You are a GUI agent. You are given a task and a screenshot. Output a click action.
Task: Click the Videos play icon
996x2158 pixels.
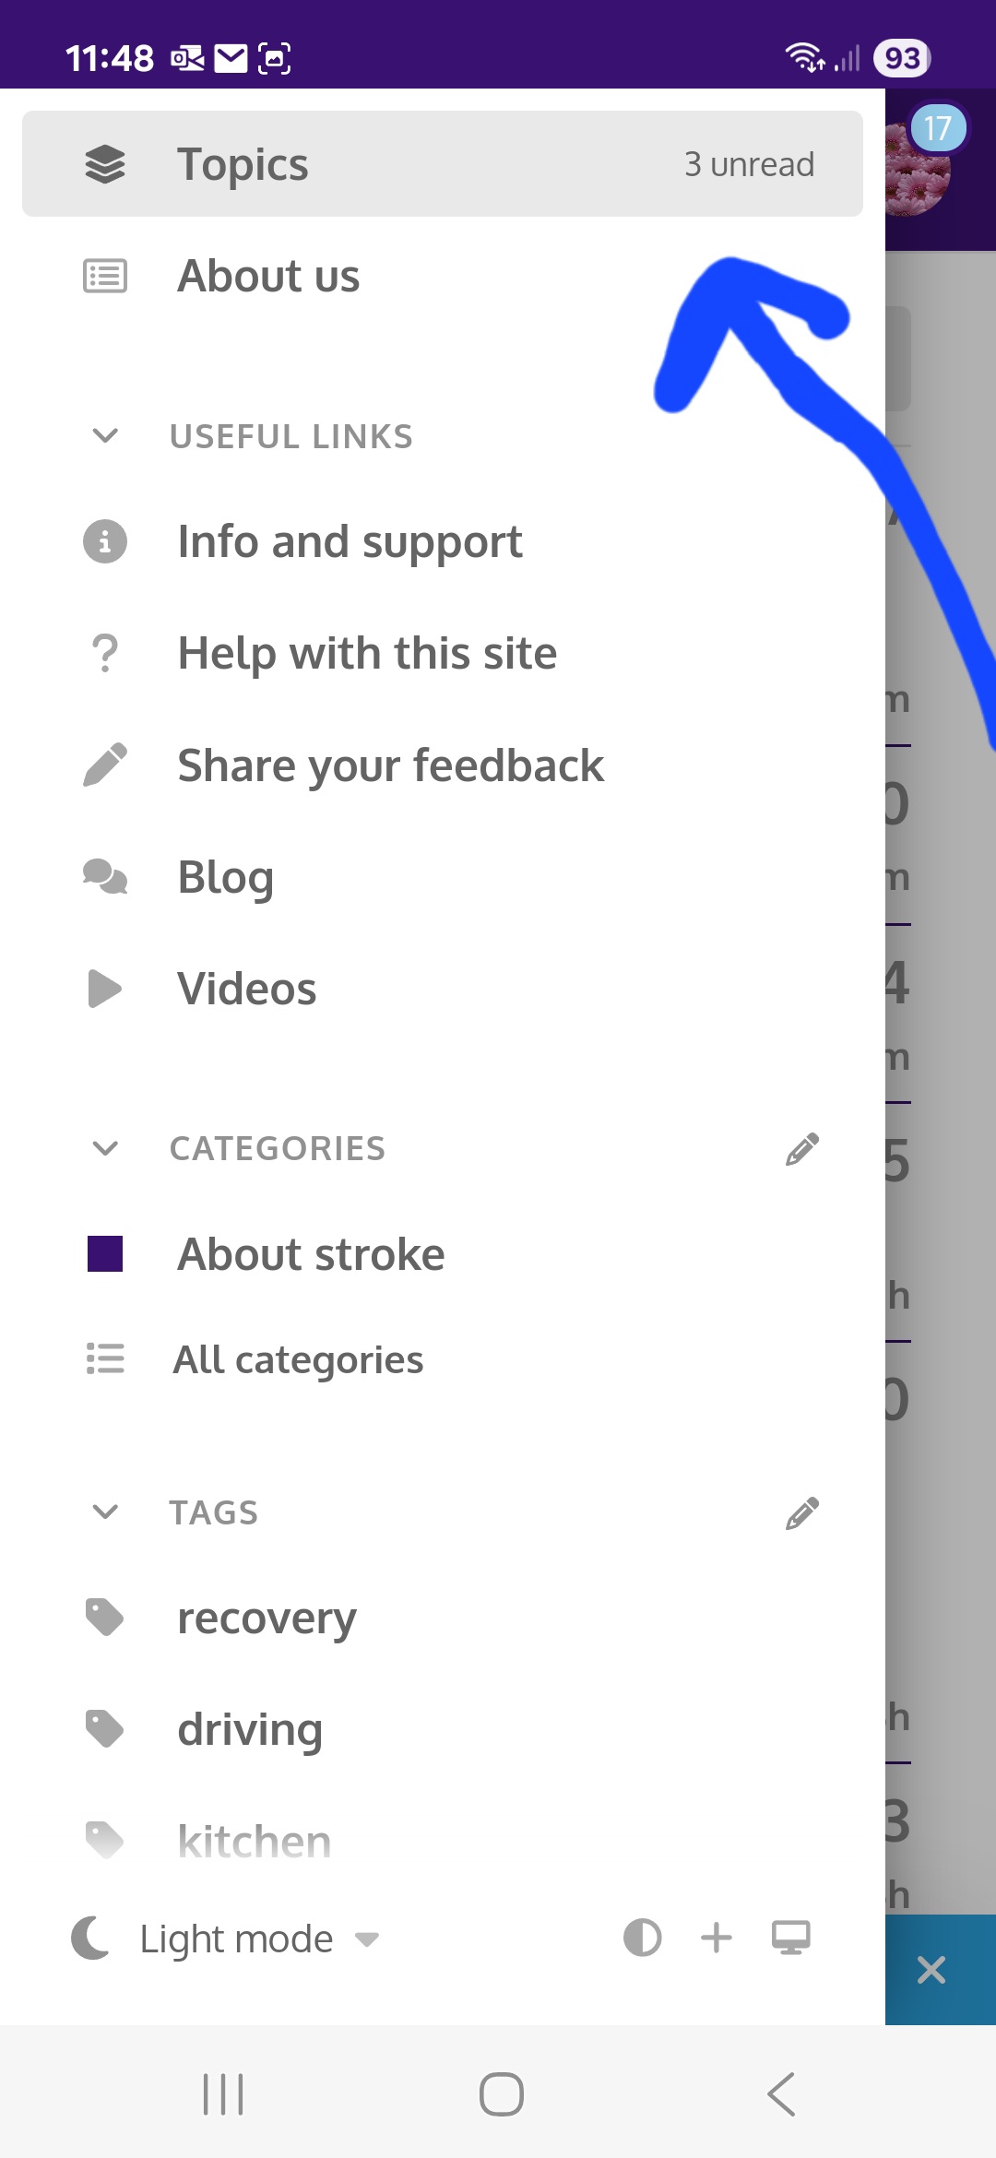[x=105, y=989]
